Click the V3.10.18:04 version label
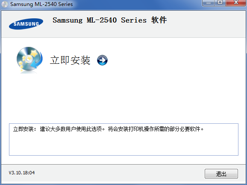The height and width of the screenshot is (185, 247). coord(22,173)
